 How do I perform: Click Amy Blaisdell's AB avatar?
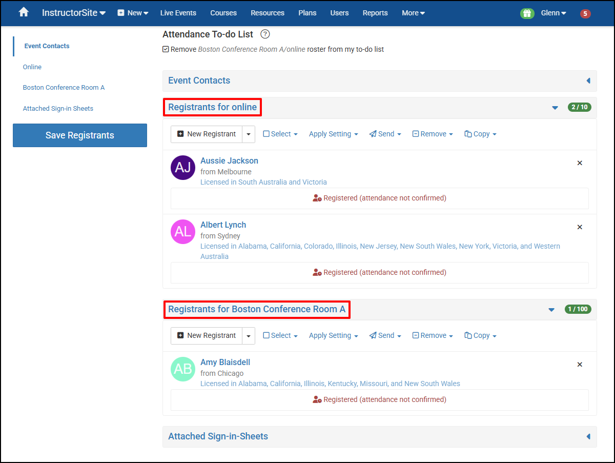pos(183,369)
